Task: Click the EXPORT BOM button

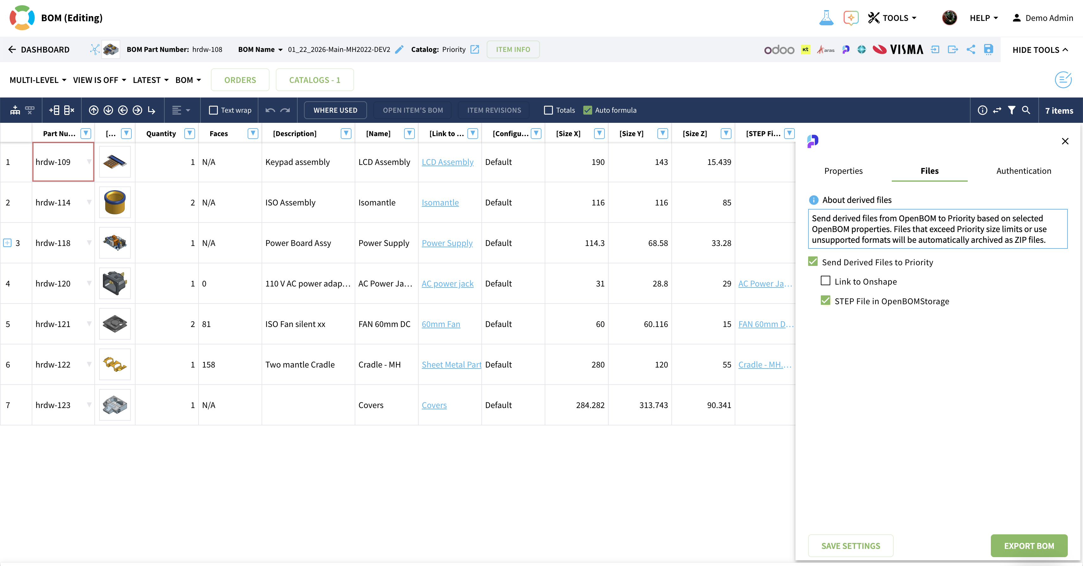Action: click(1028, 545)
